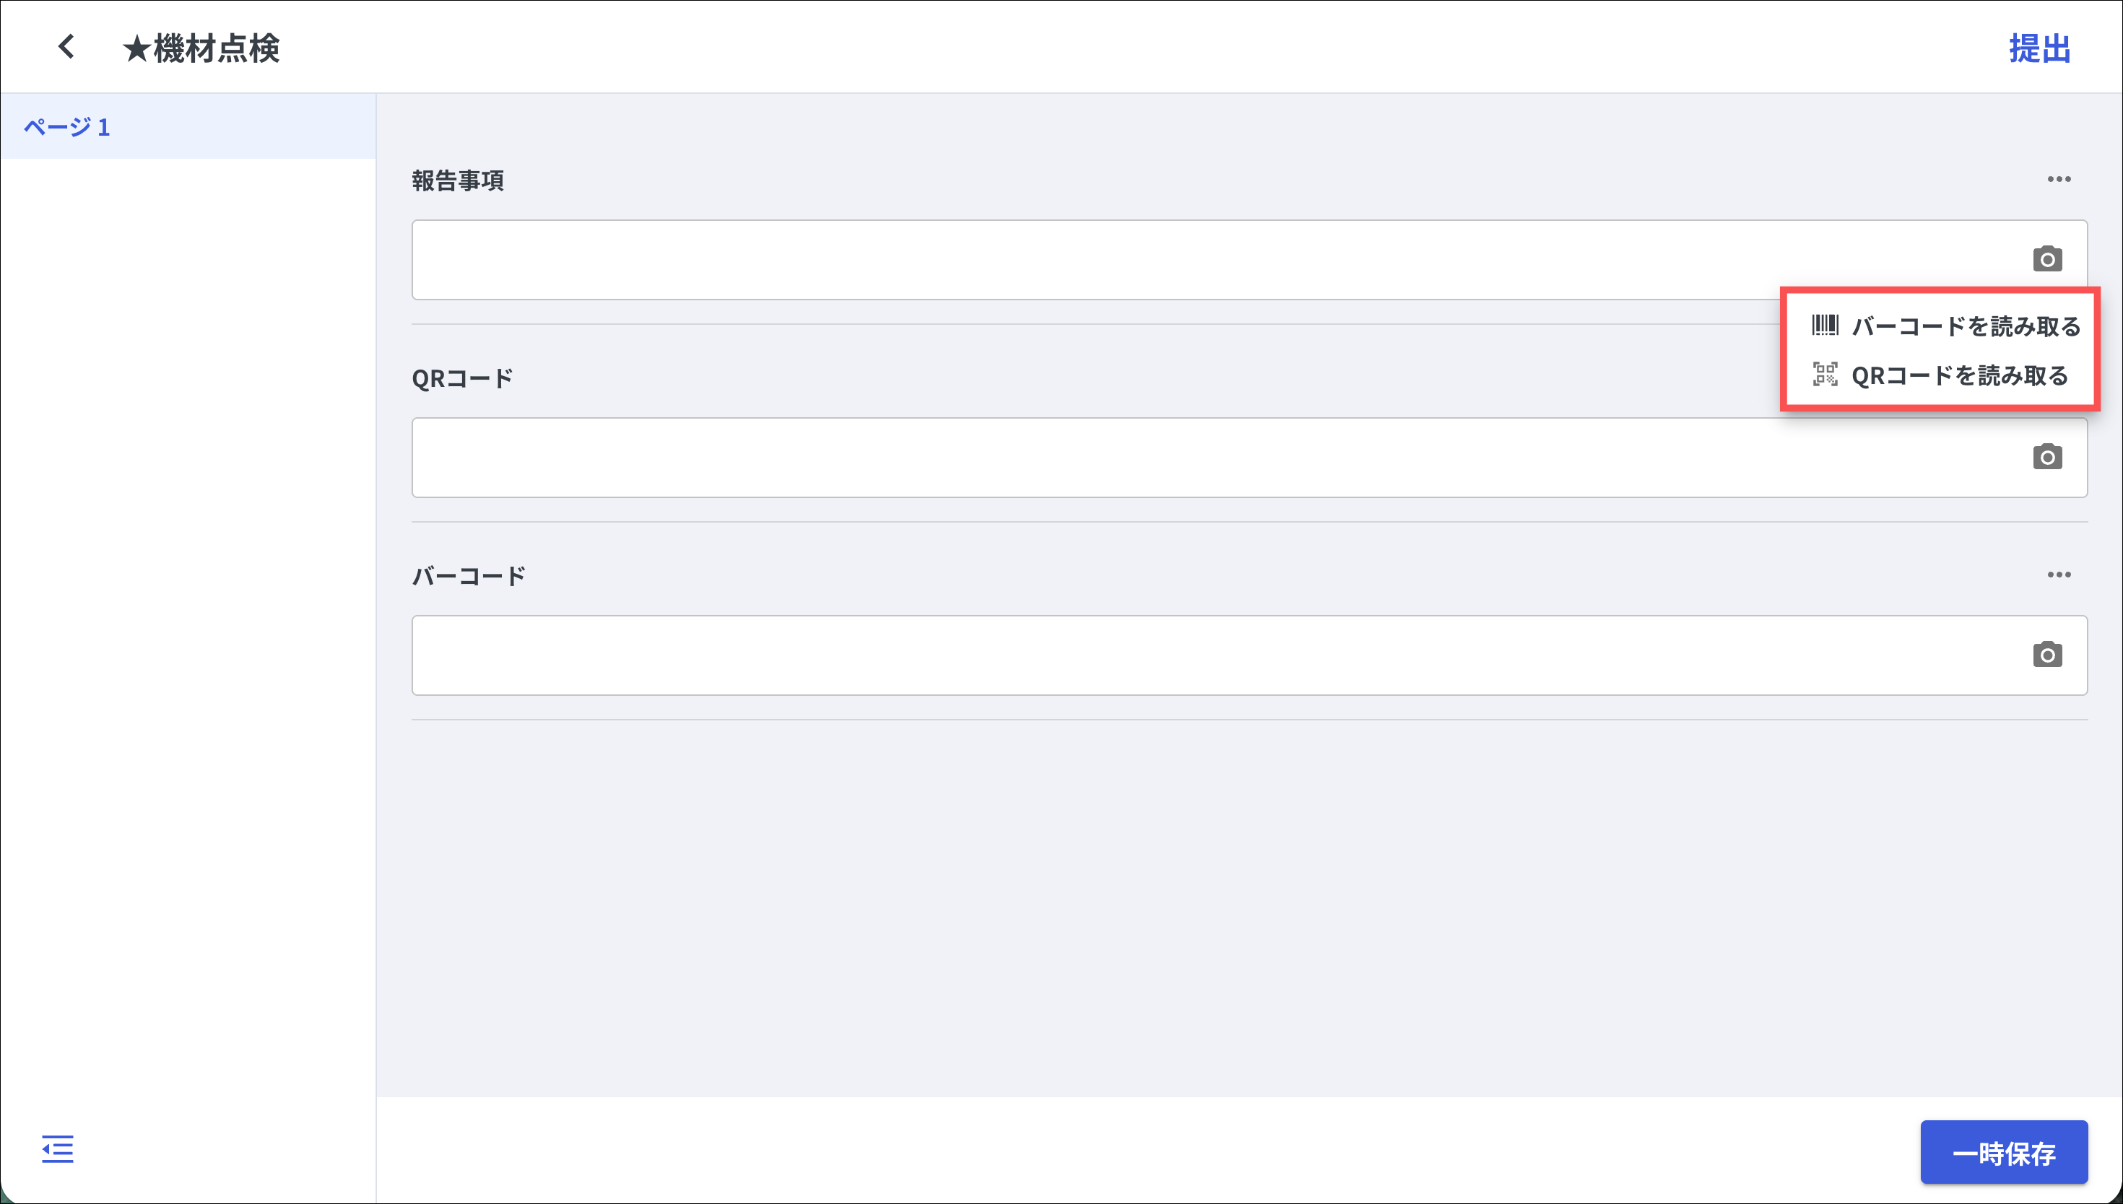Click the バーコード field label
2123x1204 pixels.
[x=468, y=575]
